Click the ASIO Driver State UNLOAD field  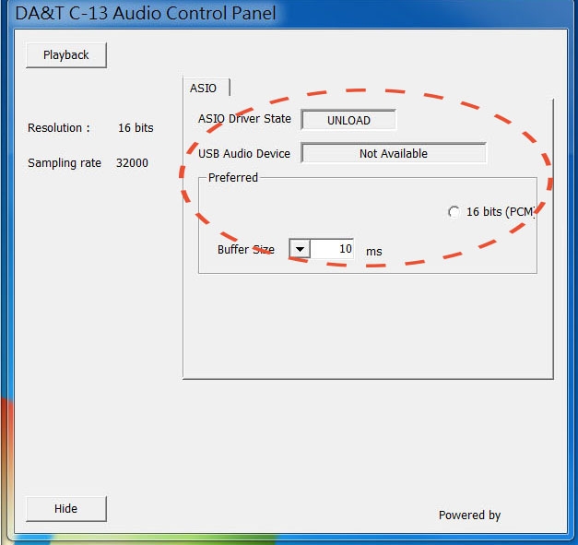point(348,120)
